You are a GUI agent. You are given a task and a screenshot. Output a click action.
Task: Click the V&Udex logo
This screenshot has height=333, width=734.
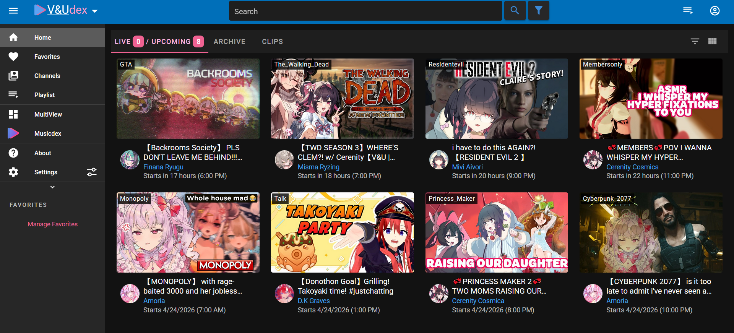pos(61,10)
